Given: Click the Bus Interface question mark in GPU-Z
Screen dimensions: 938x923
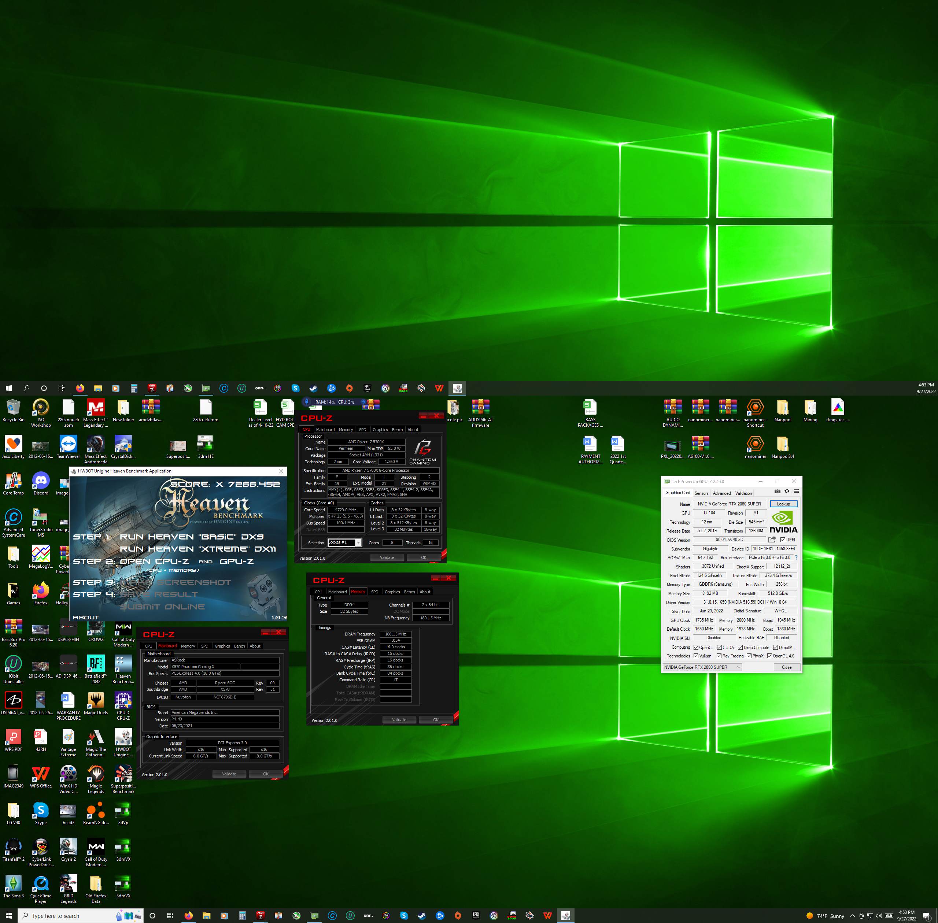Looking at the screenshot, I should 796,557.
